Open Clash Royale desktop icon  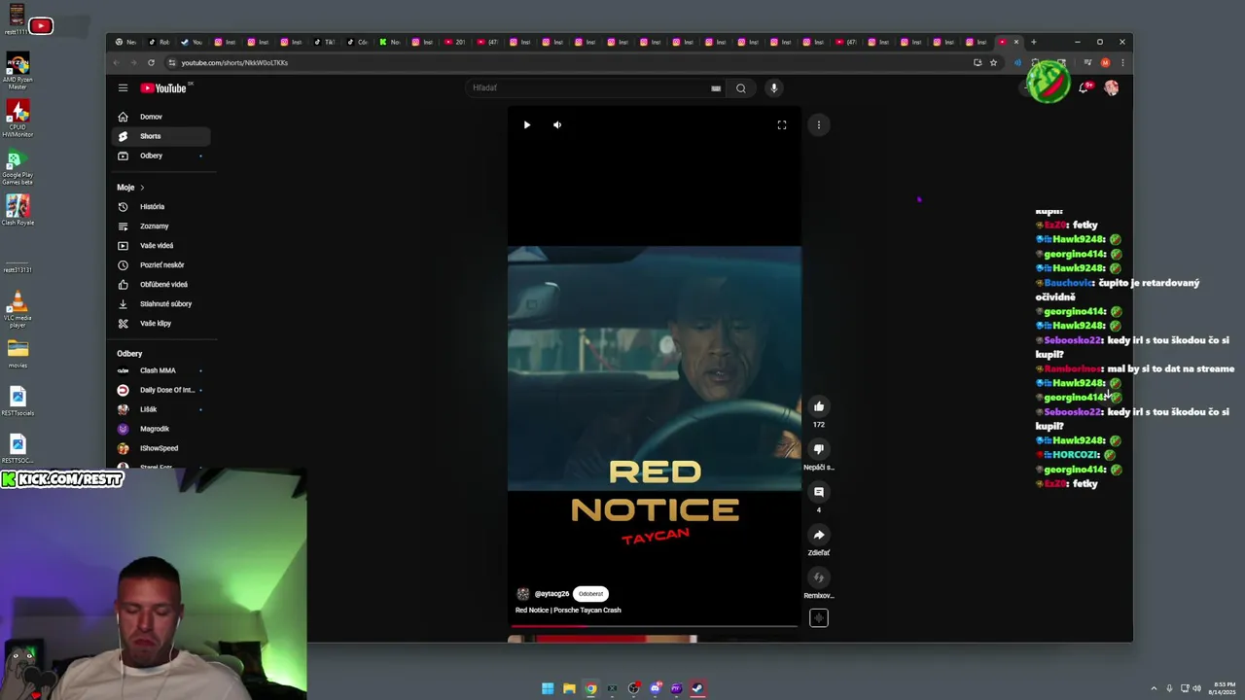(x=18, y=210)
